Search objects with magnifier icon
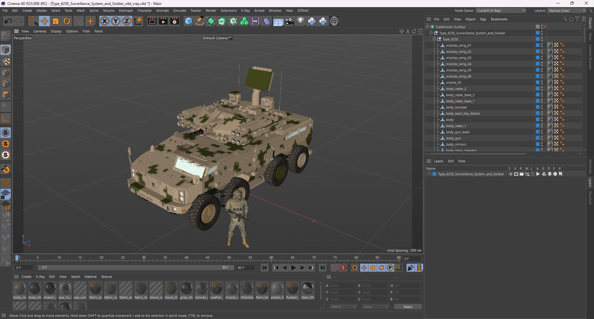Screen dimensions: 594x319 [x=565, y=19]
